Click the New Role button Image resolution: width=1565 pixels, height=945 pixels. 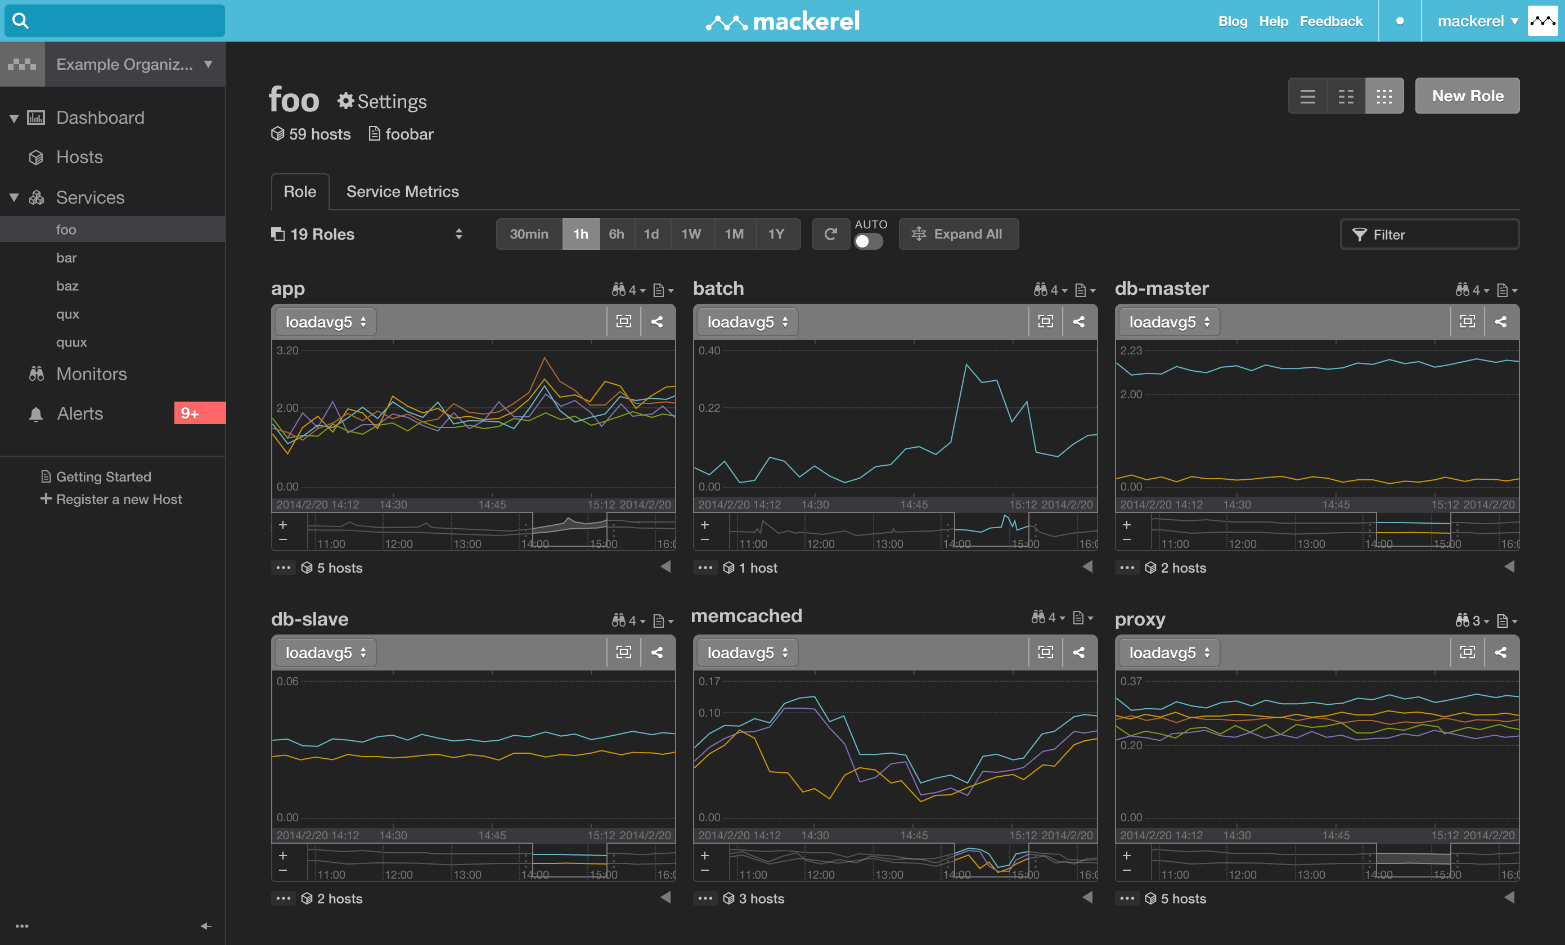1467,95
